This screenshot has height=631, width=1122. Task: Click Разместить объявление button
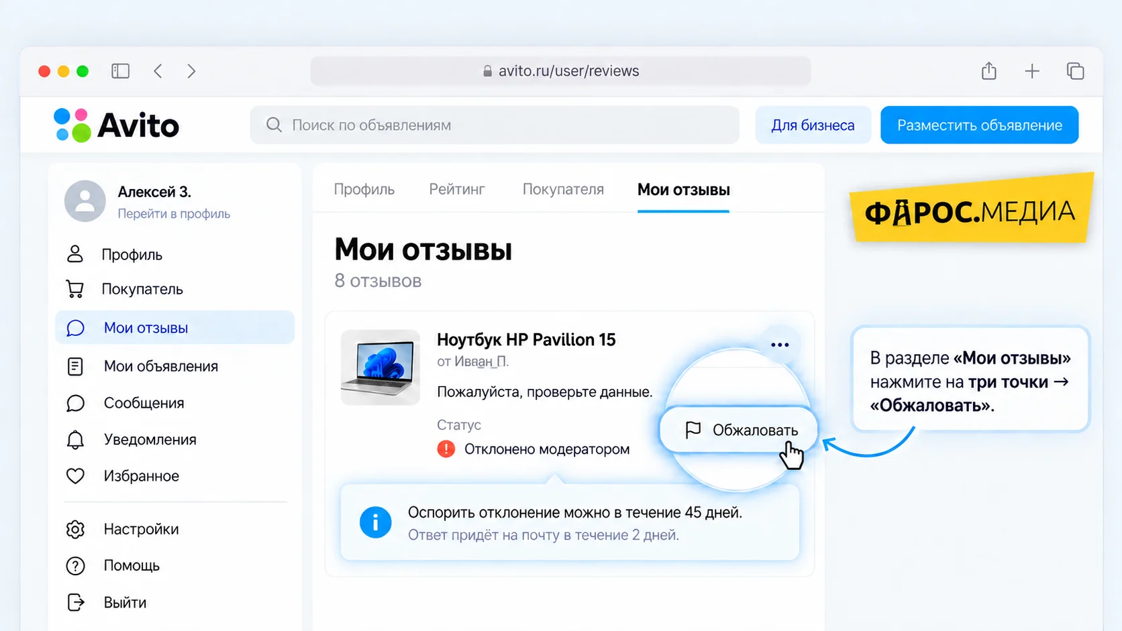(979, 125)
